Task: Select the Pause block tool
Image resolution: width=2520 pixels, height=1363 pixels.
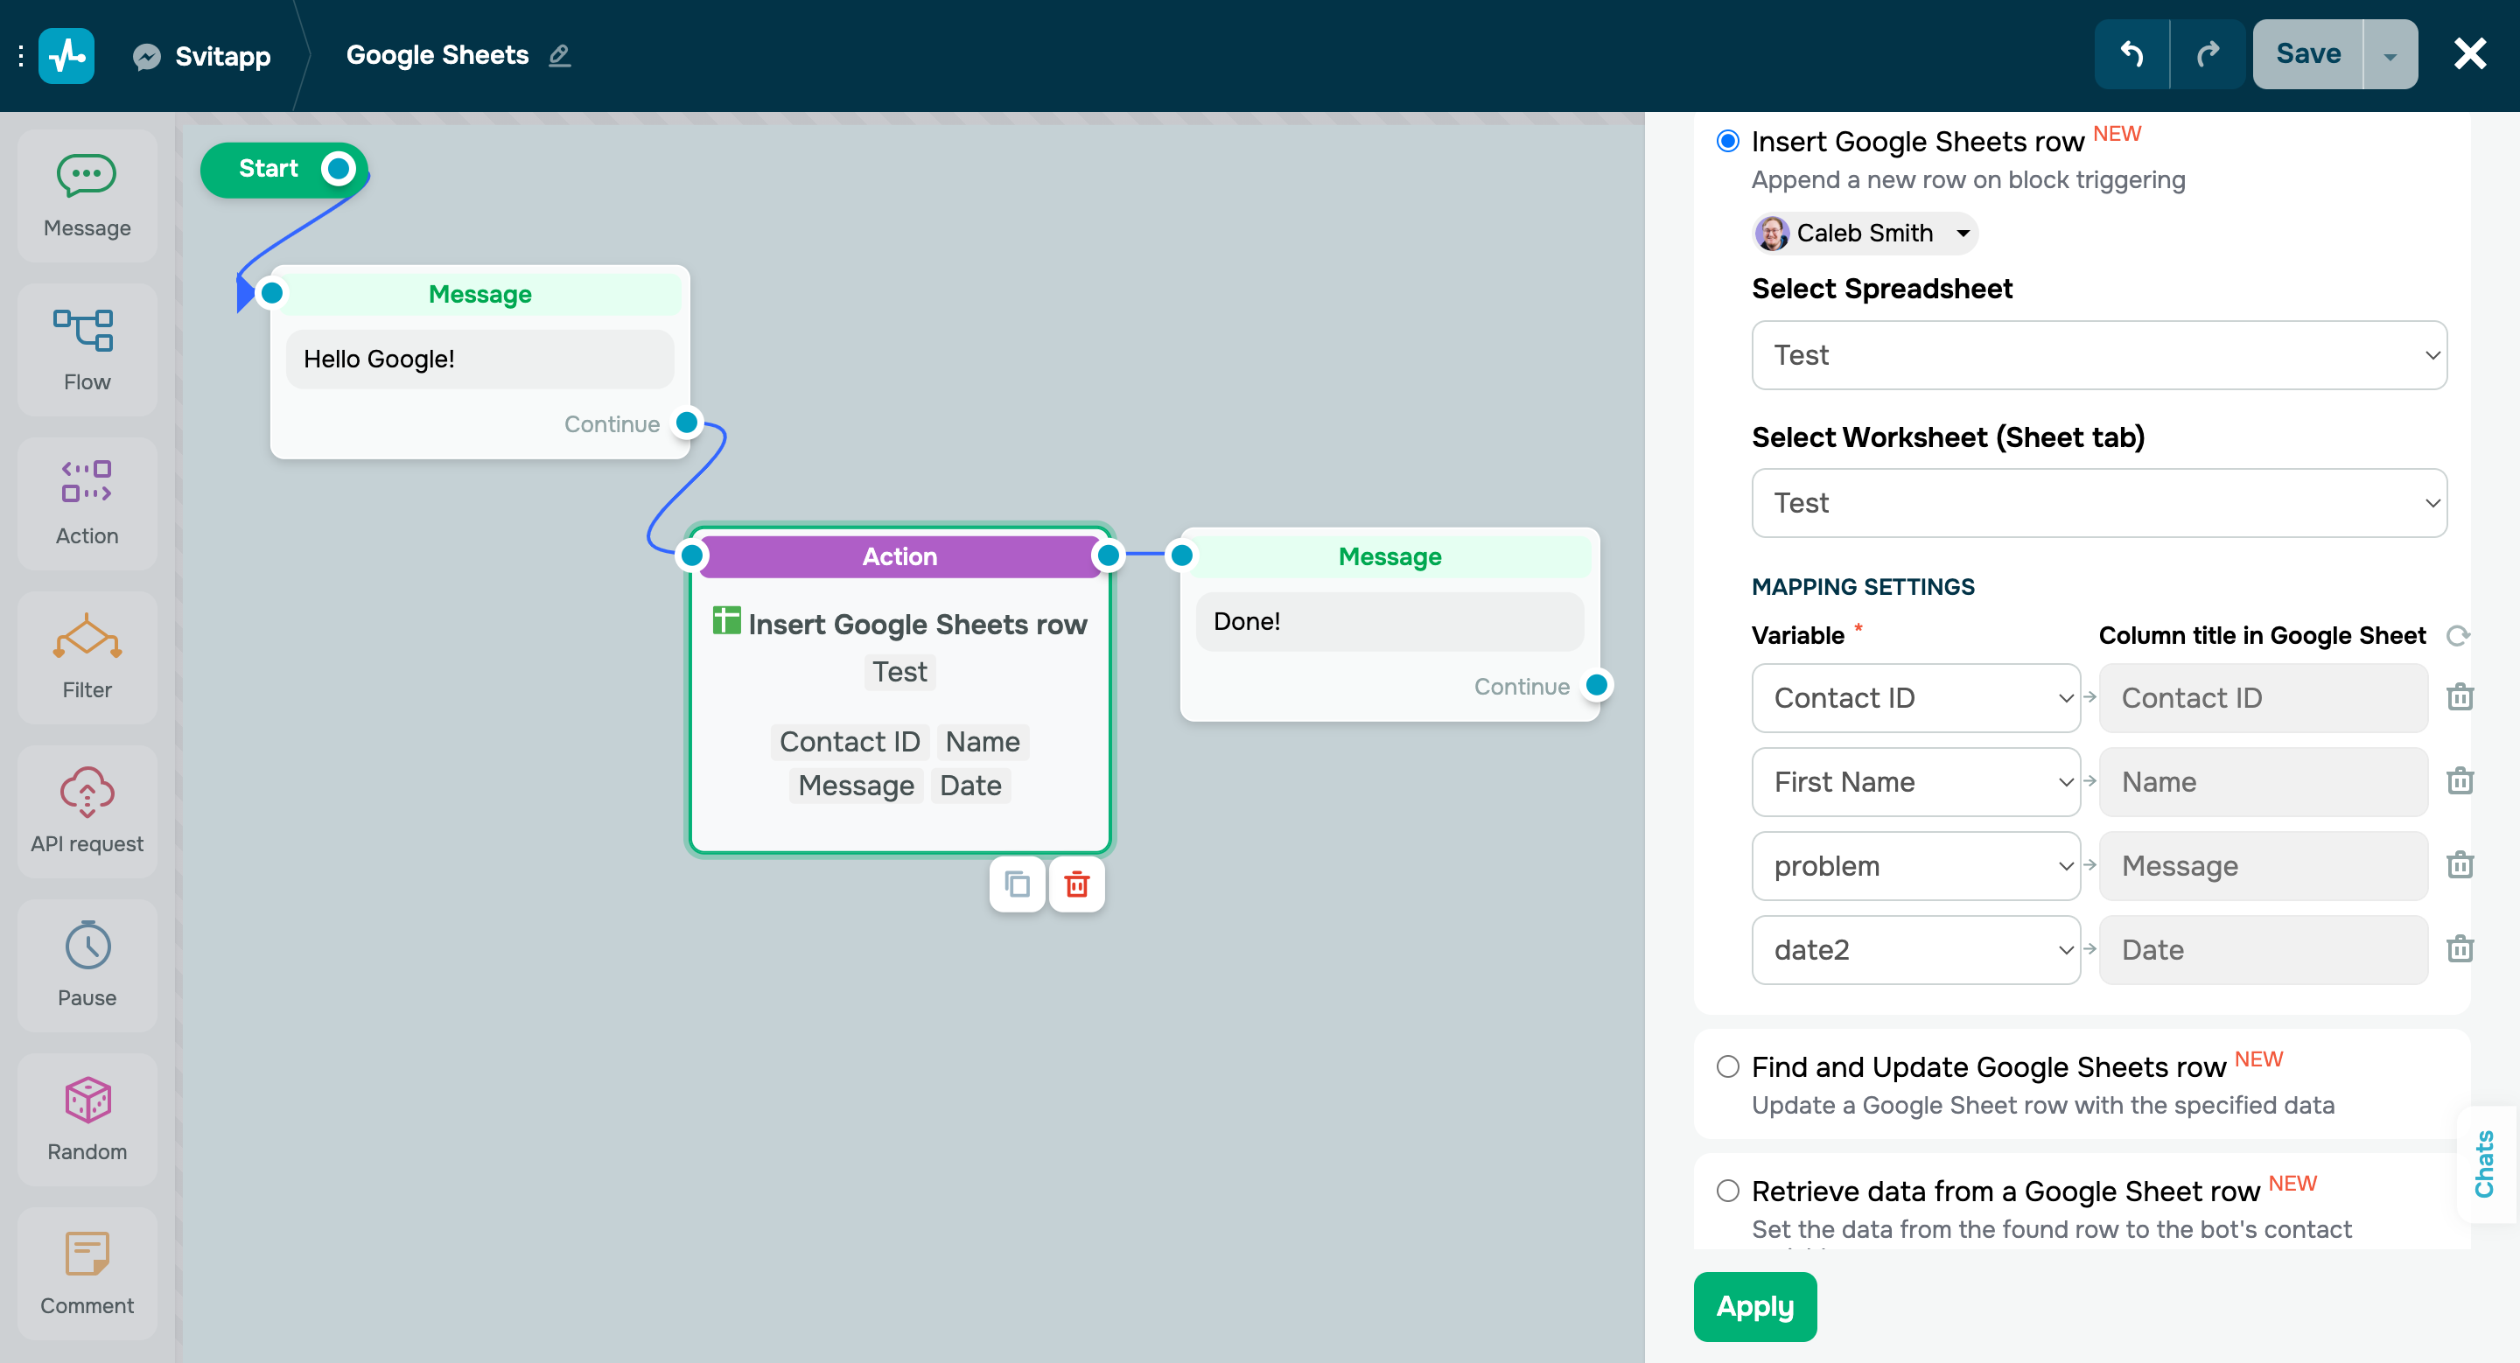Action: 86,965
